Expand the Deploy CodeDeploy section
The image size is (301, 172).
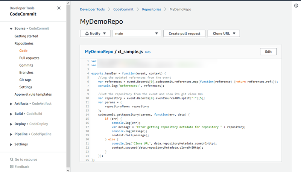point(11,124)
